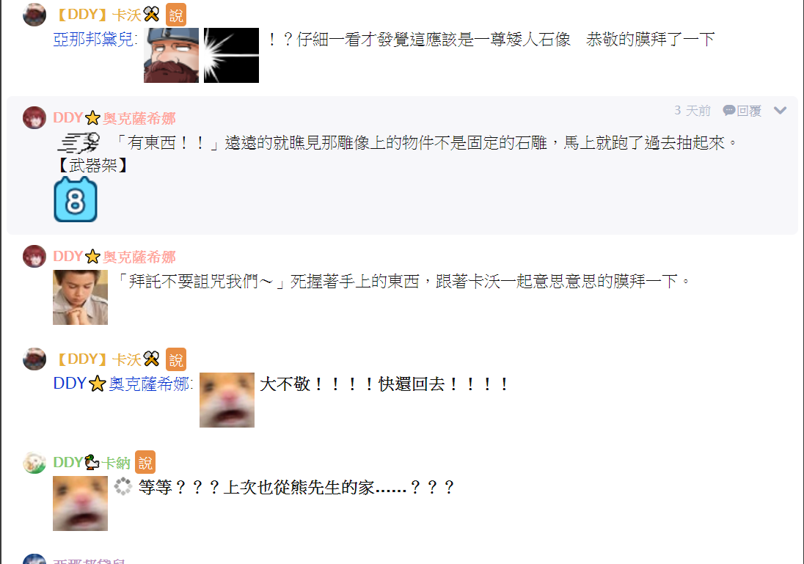Expand the dropdown chevron beside 回覆
Image resolution: width=804 pixels, height=564 pixels.
coord(780,110)
